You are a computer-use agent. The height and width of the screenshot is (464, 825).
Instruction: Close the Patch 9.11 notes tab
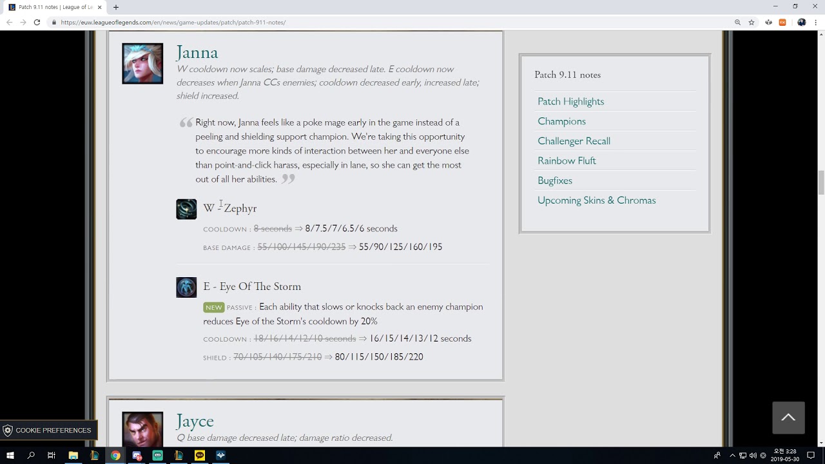click(x=99, y=7)
